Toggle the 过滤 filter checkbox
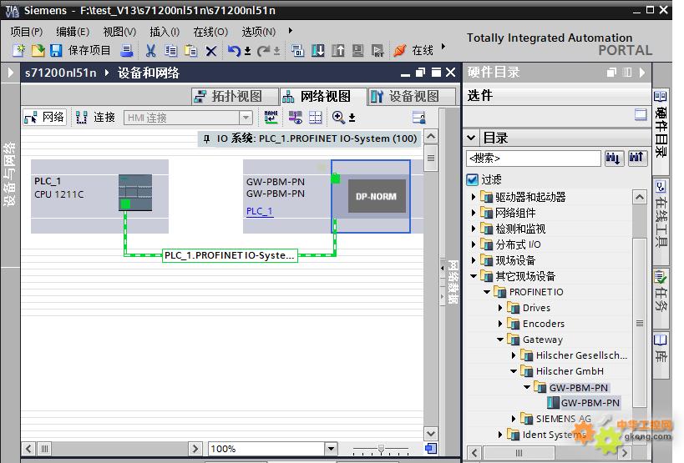 click(x=472, y=179)
